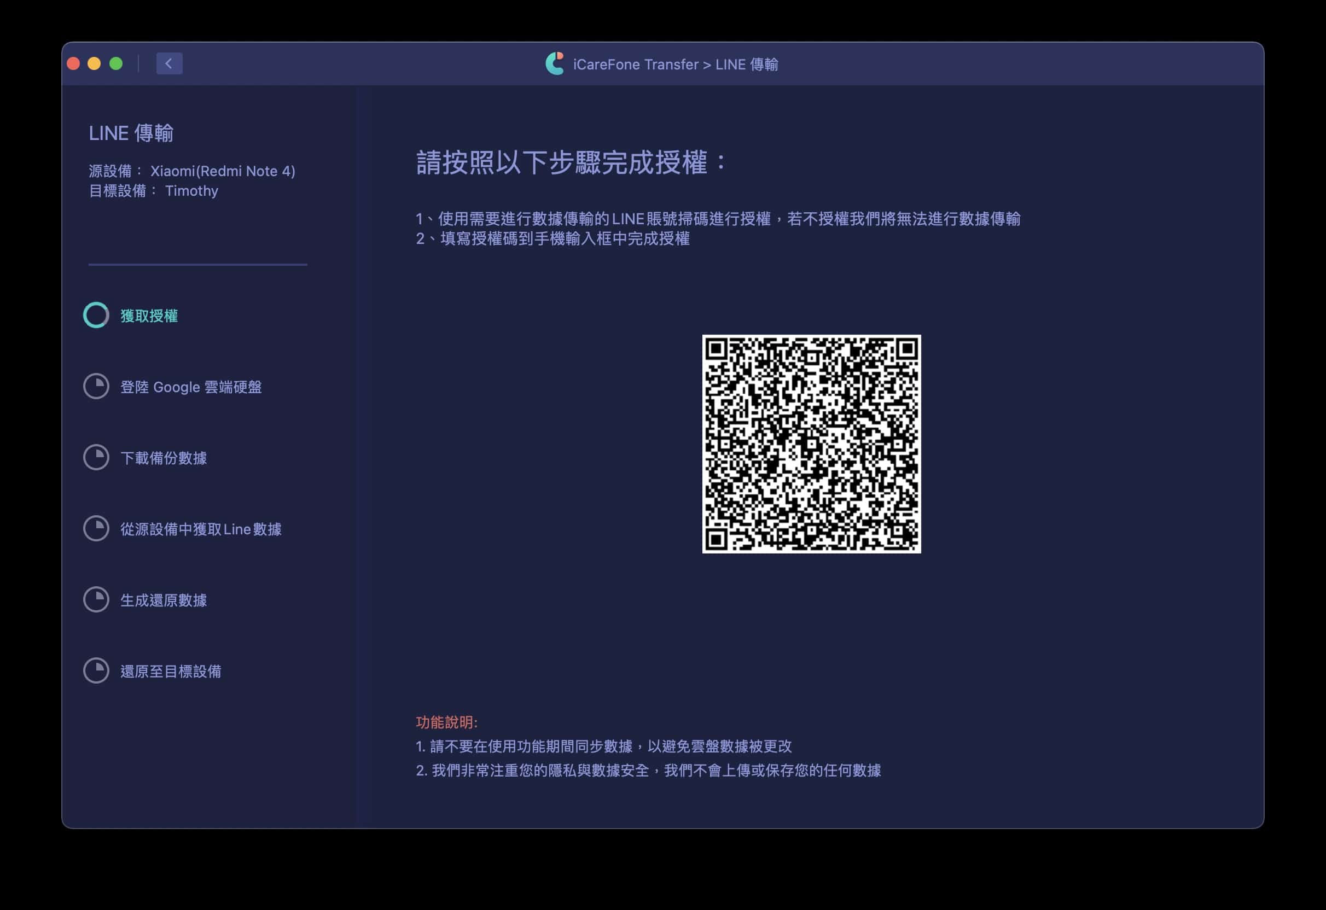The height and width of the screenshot is (910, 1326).
Task: Click the 功能說明 red heading
Action: [446, 722]
